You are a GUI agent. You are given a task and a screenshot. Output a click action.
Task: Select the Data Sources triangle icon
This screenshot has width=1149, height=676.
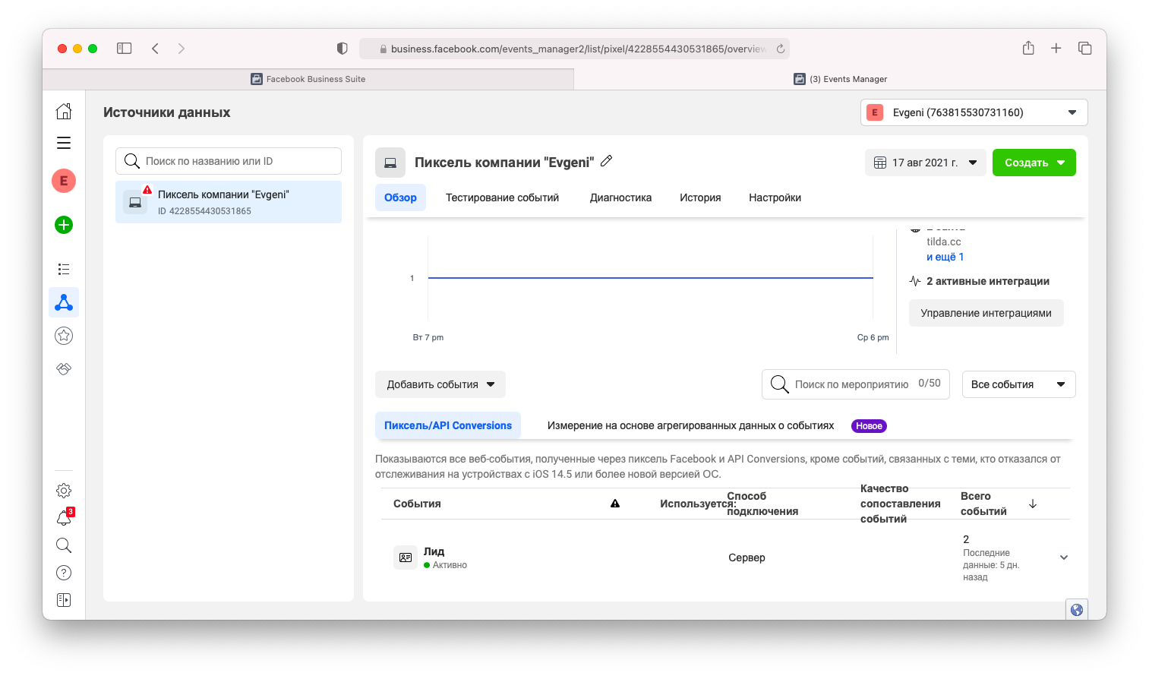click(x=64, y=302)
